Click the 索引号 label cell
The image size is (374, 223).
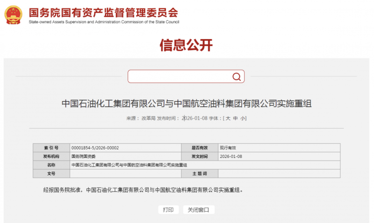click(51, 148)
